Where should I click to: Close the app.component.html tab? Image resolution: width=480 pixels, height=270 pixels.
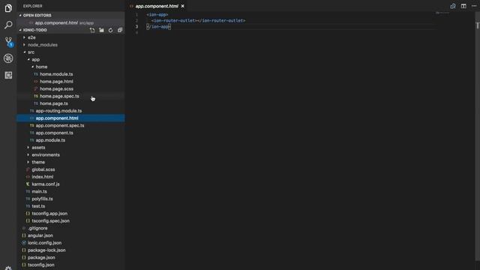point(183,6)
